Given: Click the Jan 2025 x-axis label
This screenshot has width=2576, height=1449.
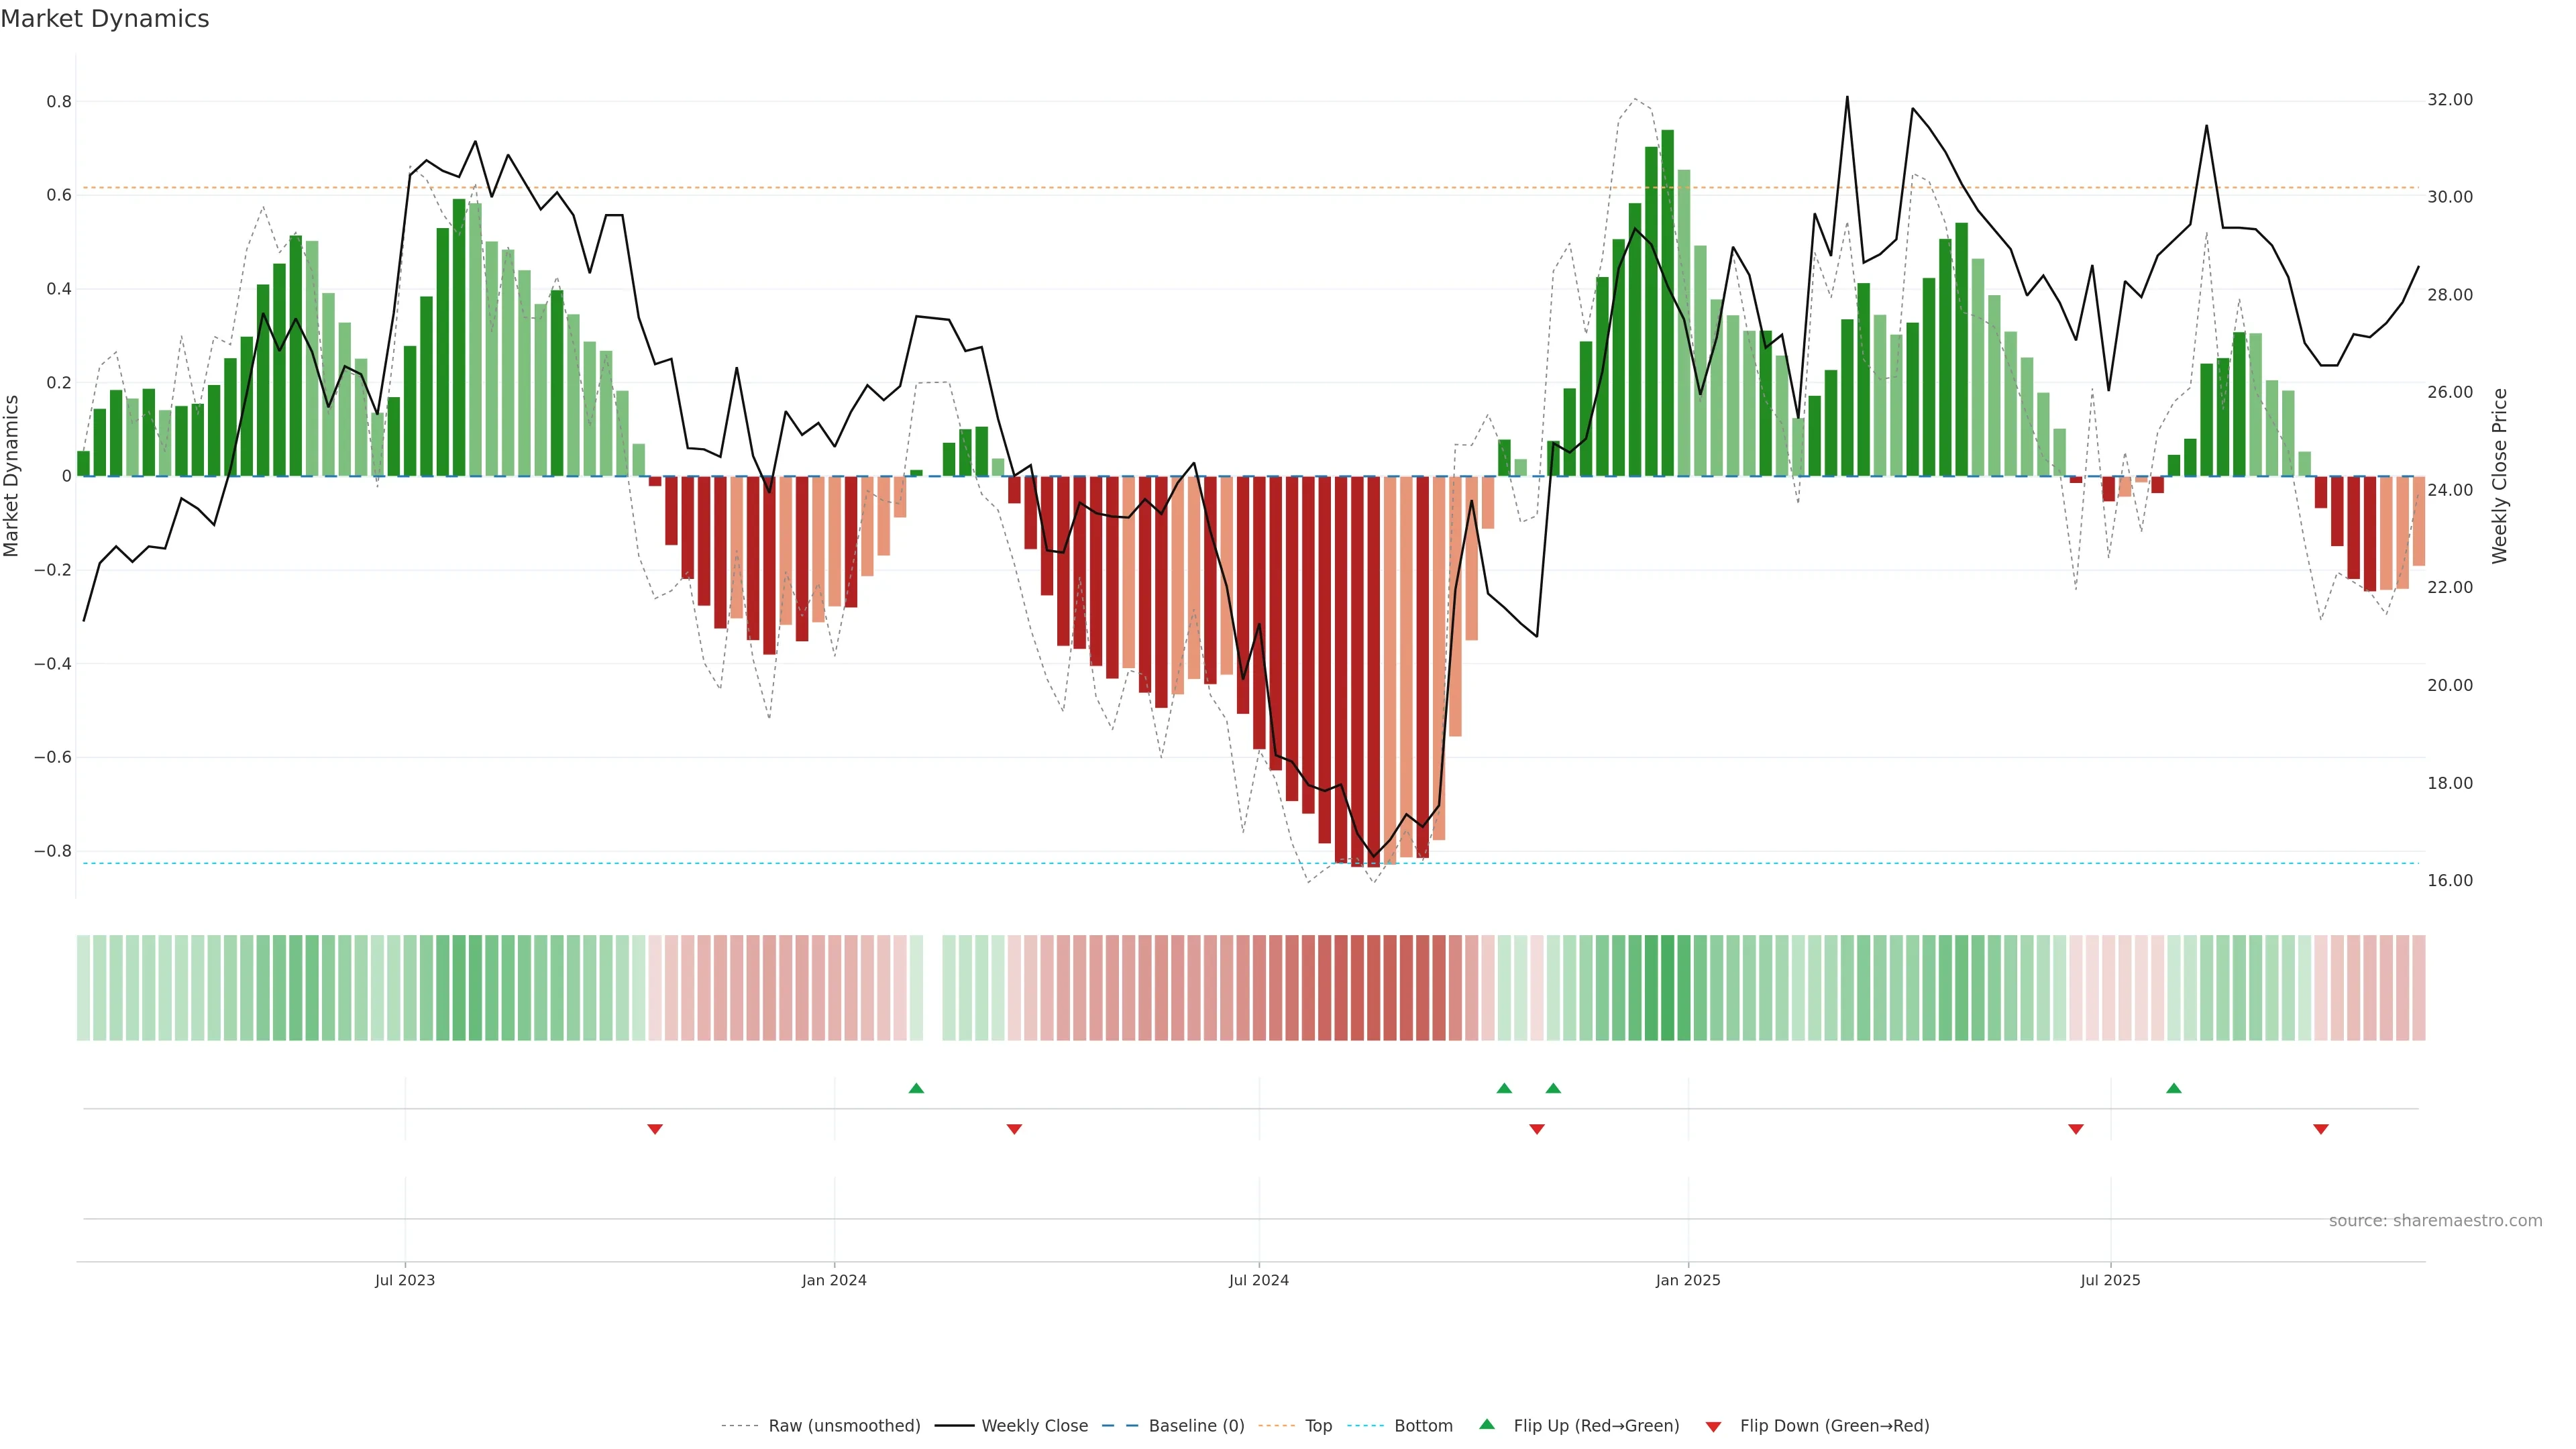Looking at the screenshot, I should (1688, 1280).
